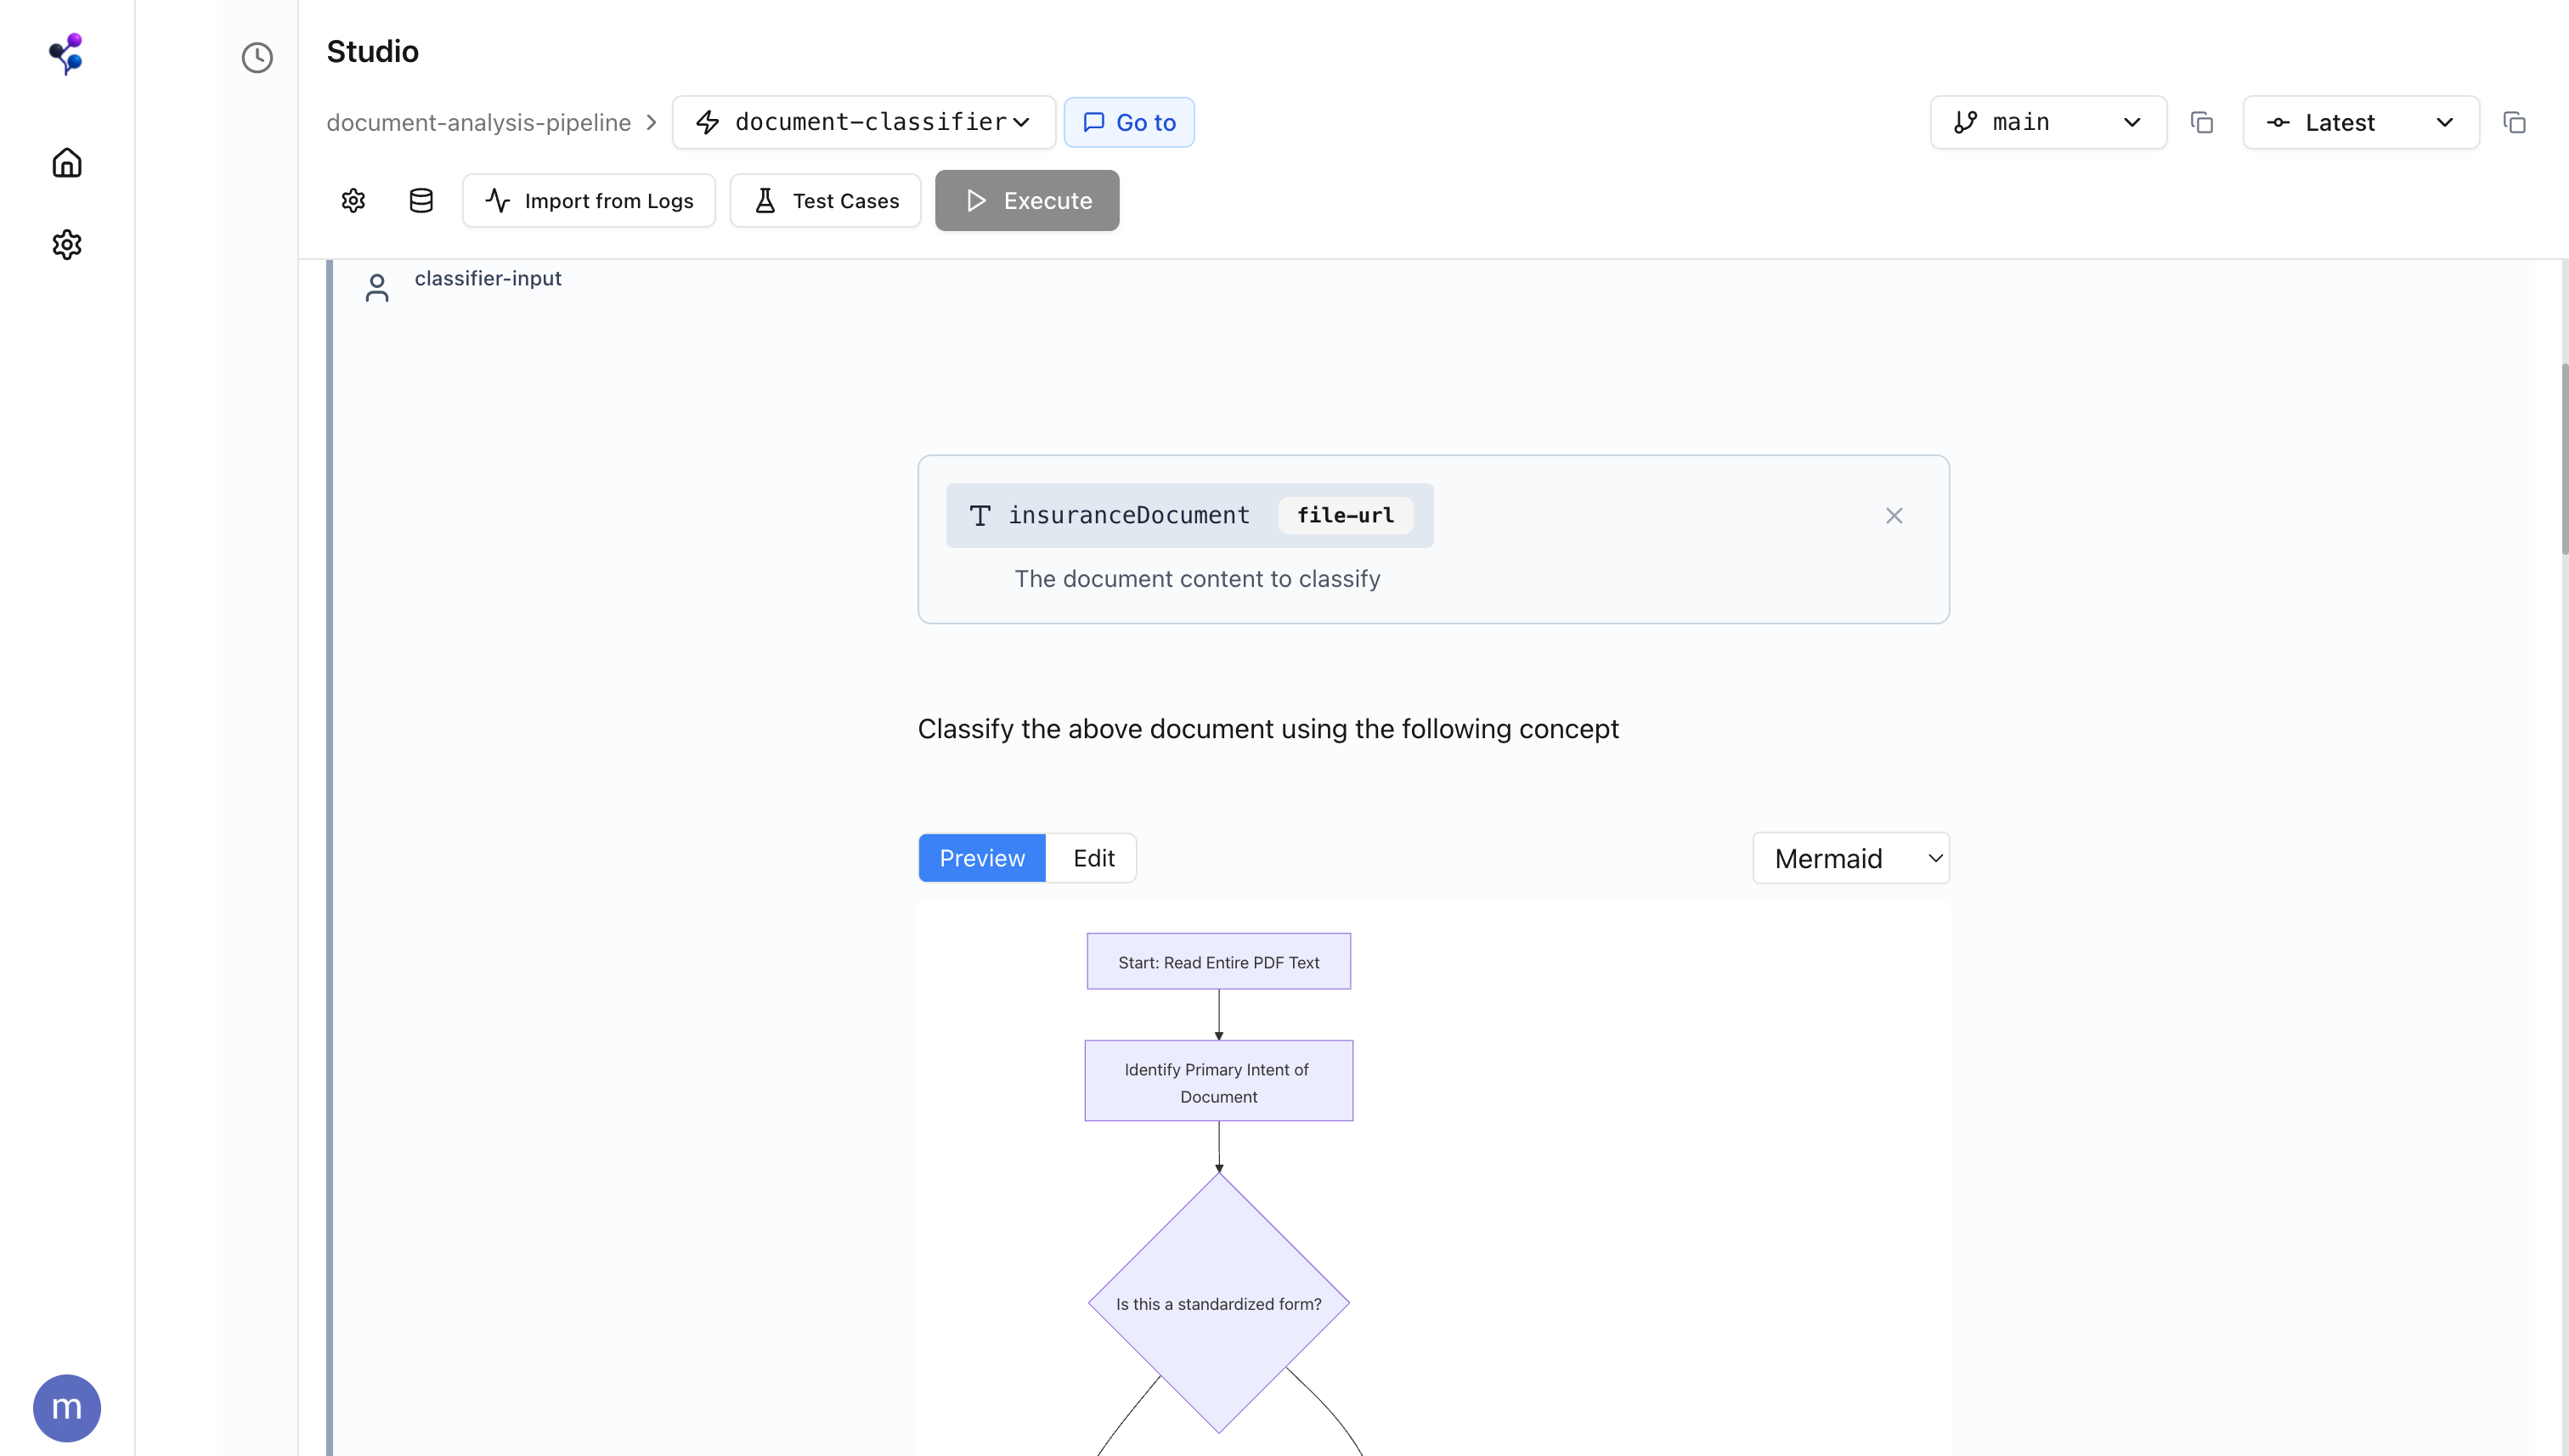Copy the branch using the copy icon
Screen dimensions: 2569x1456
tap(2202, 122)
